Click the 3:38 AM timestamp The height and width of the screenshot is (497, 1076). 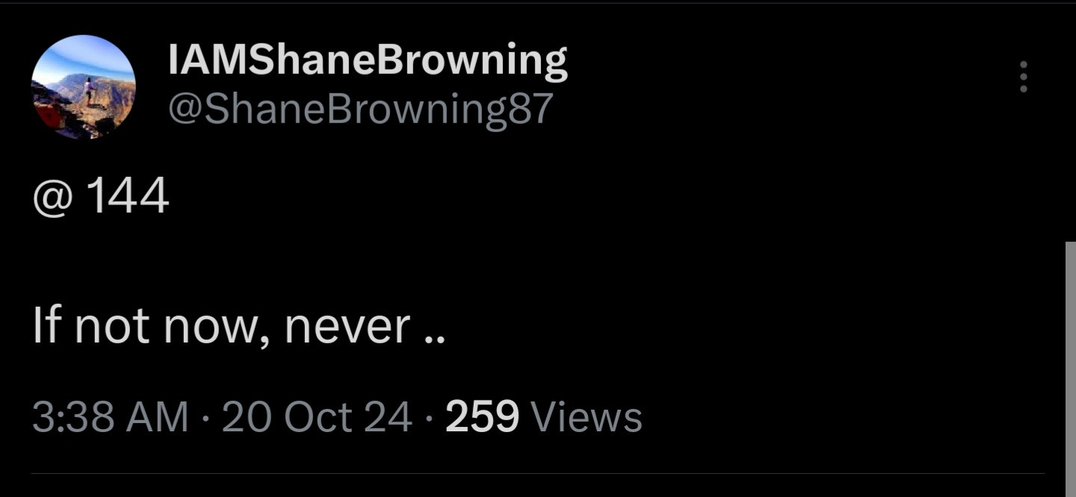point(111,416)
